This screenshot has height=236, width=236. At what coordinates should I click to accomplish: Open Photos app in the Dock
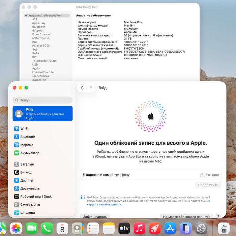(16, 228)
